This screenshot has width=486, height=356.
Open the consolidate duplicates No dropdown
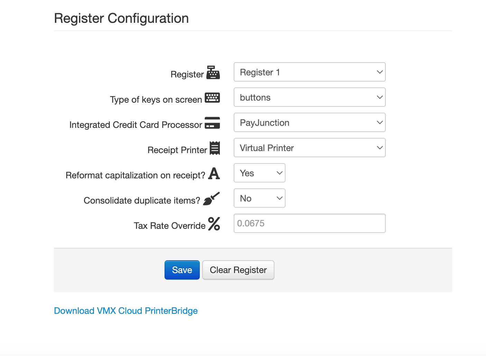[259, 198]
